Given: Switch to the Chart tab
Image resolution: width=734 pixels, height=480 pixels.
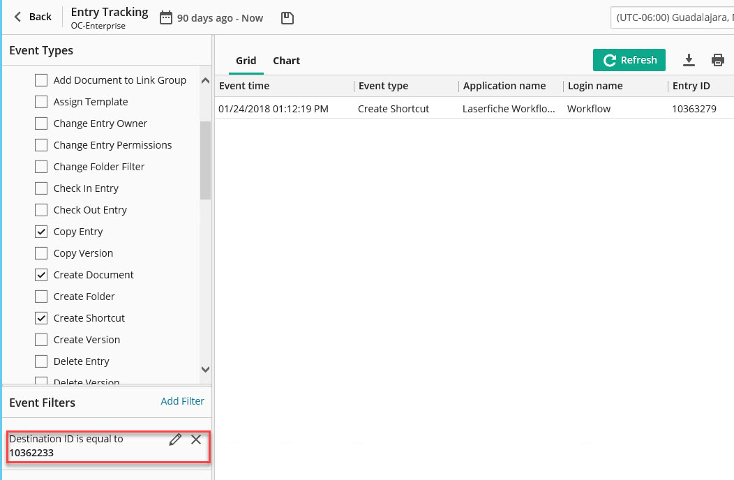Looking at the screenshot, I should coord(286,61).
